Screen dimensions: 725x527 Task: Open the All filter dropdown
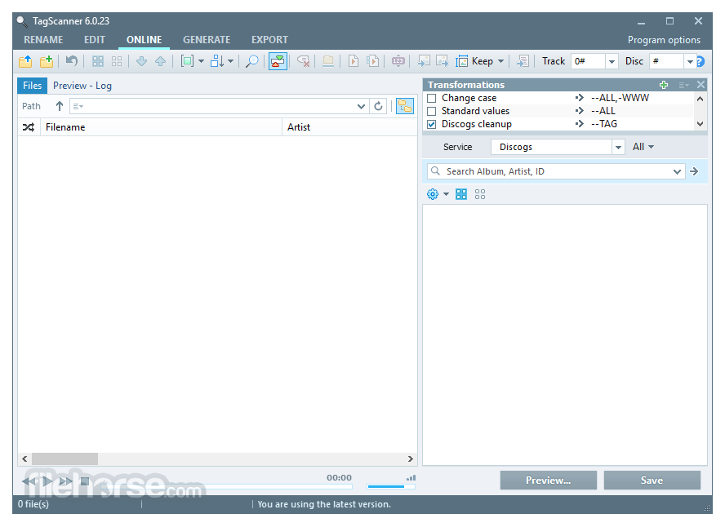click(x=643, y=147)
